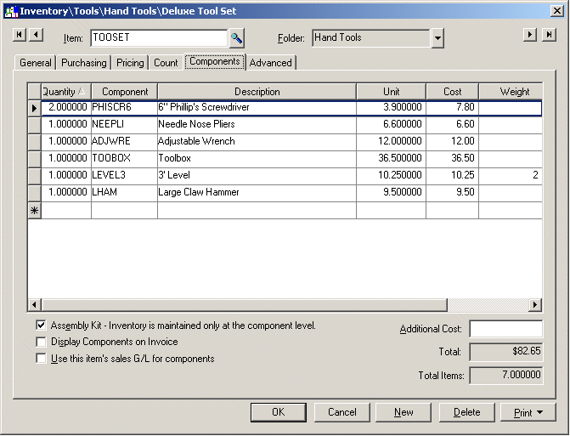The width and height of the screenshot is (570, 436).
Task: Click the OK button
Action: point(279,412)
